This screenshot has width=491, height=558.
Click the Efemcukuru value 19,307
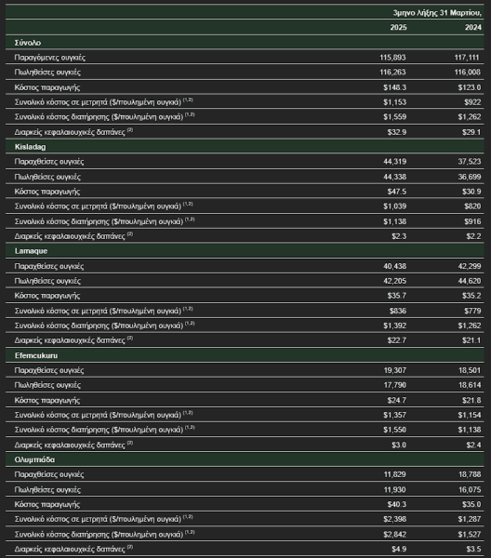(x=395, y=370)
